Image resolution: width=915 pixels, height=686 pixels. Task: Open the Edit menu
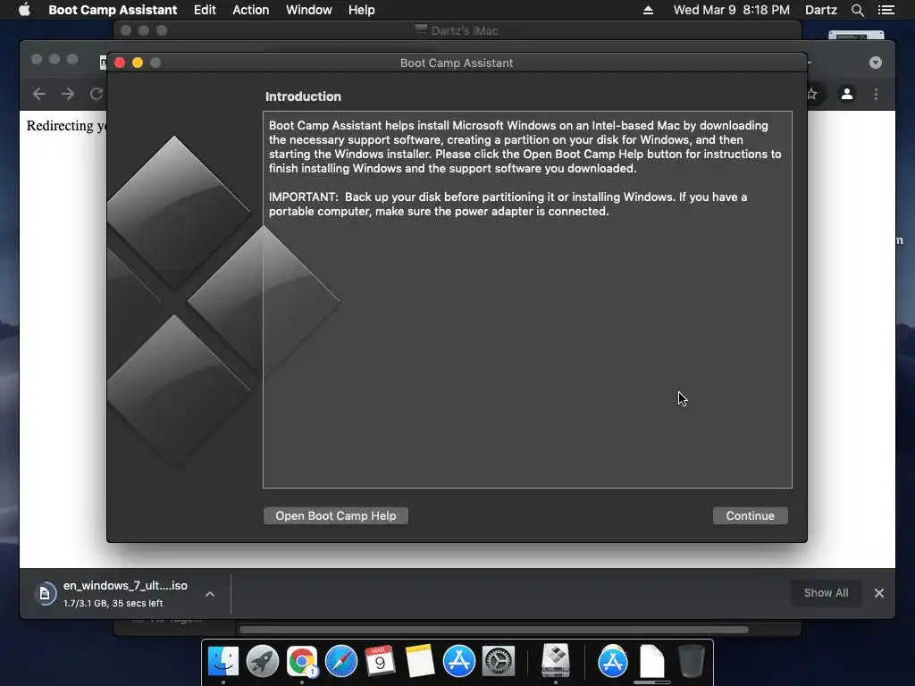click(x=205, y=10)
